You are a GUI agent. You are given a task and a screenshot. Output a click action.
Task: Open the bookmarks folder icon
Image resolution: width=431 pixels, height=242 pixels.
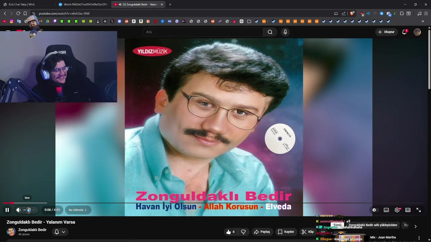pyautogui.click(x=249, y=21)
